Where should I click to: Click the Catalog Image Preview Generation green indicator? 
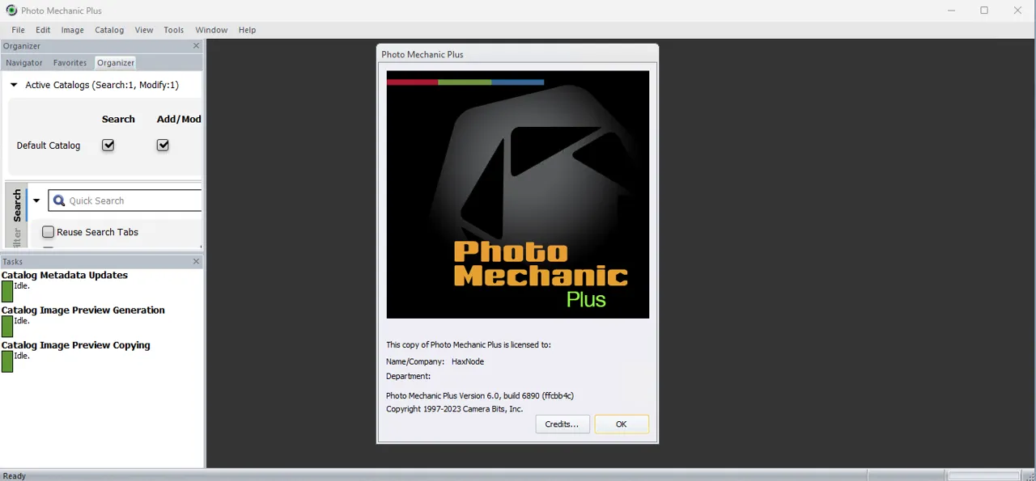7,326
